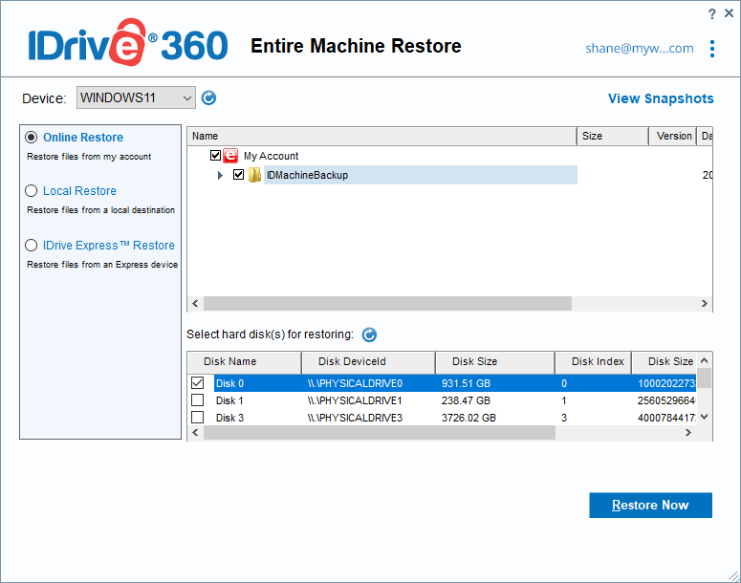Open the three-dot account menu
The image size is (741, 583).
click(x=712, y=49)
